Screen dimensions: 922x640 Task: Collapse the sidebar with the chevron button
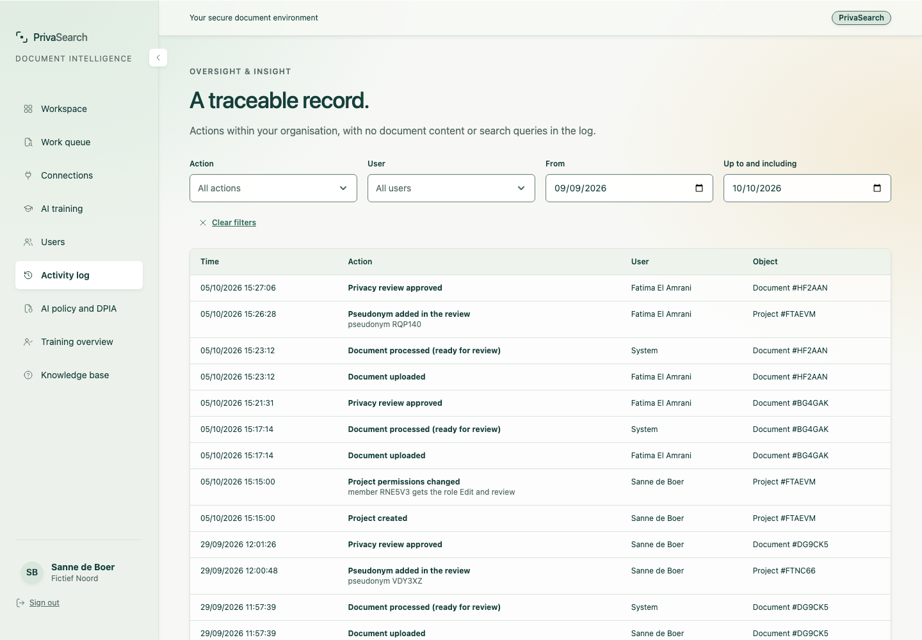[x=158, y=58]
